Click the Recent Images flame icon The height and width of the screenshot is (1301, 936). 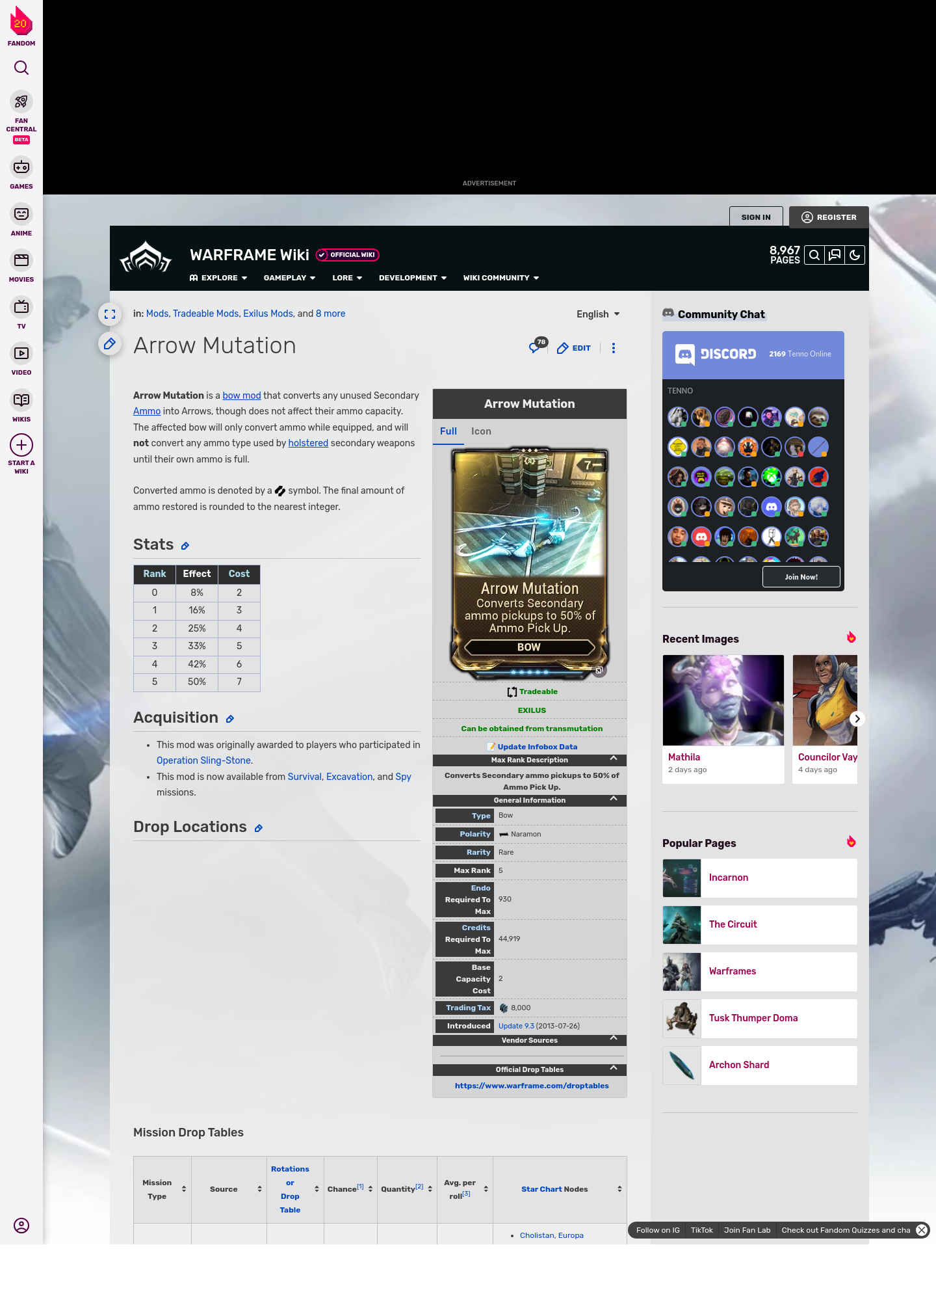tap(851, 637)
